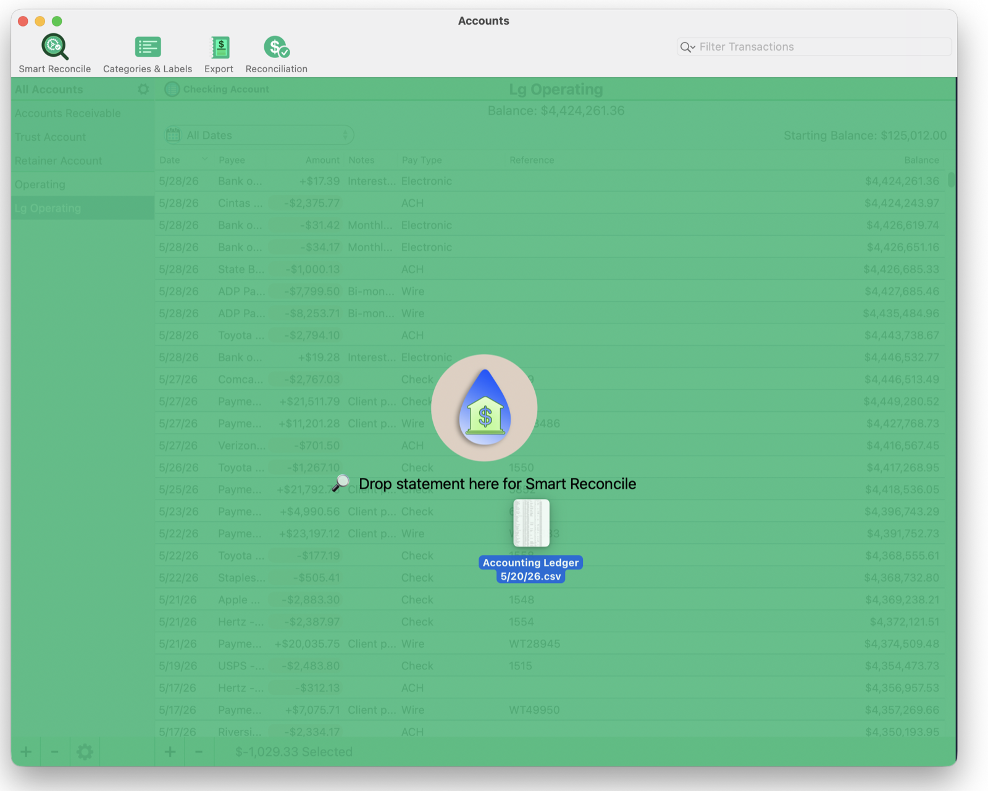
Task: Click the +$21,511.79 payment amount
Action: [x=309, y=401]
